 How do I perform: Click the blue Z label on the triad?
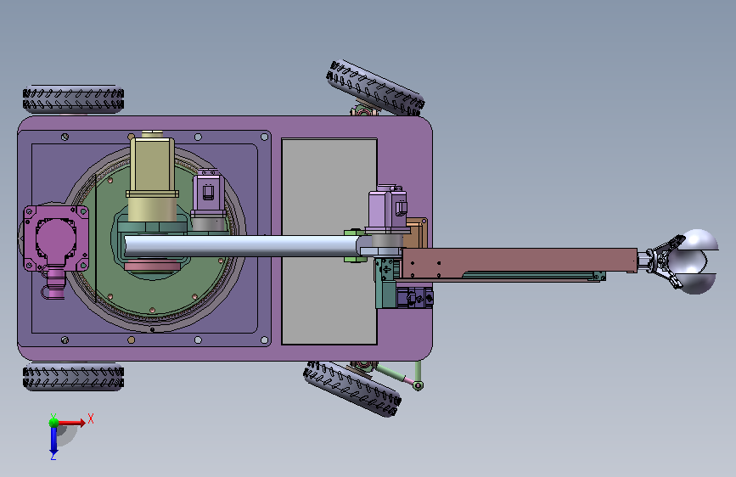coord(53,456)
